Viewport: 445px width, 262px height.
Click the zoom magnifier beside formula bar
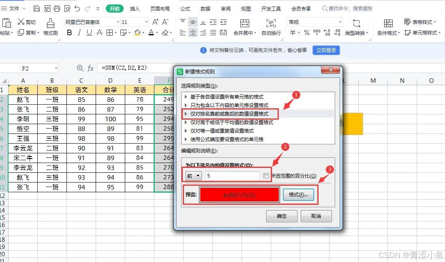(80, 68)
